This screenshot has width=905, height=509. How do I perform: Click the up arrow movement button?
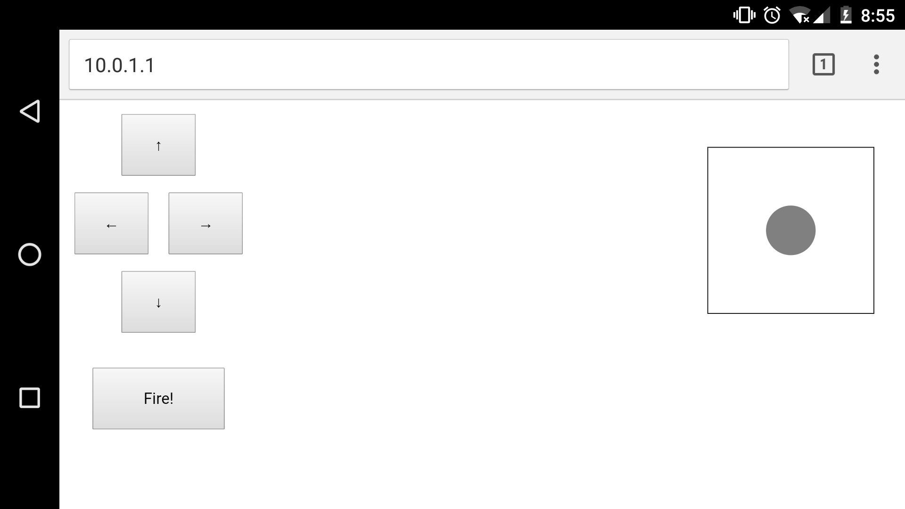click(x=158, y=145)
